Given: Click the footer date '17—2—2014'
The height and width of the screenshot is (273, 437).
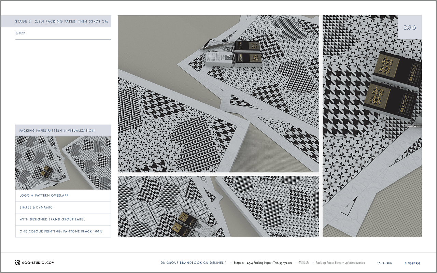Looking at the screenshot, I should point(385,263).
